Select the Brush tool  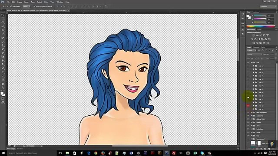pyautogui.click(x=3, y=42)
